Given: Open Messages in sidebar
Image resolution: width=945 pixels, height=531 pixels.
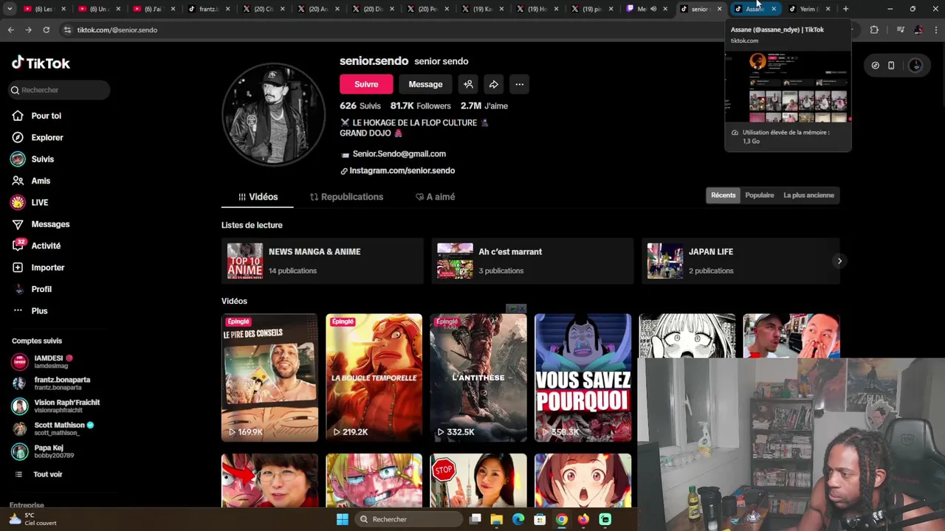Looking at the screenshot, I should click(x=50, y=224).
